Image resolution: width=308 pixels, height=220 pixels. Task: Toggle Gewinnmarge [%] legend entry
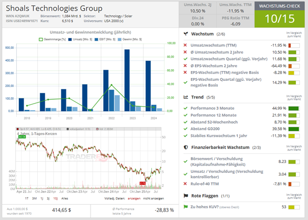click(52, 40)
